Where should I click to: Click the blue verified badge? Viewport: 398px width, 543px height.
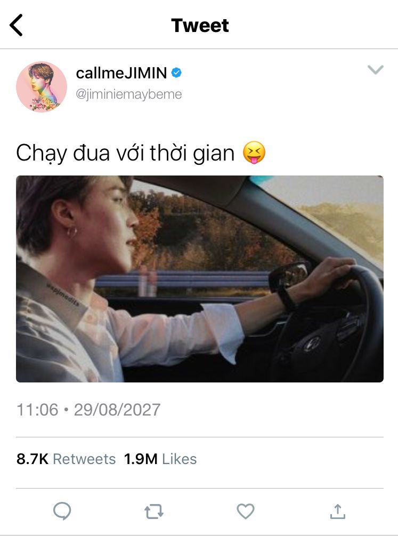pyautogui.click(x=176, y=73)
